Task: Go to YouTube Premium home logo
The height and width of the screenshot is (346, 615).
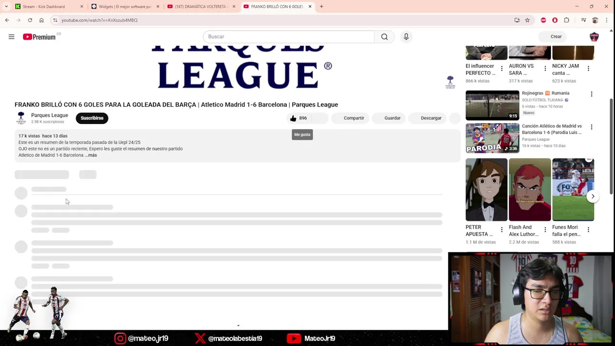Action: (39, 37)
